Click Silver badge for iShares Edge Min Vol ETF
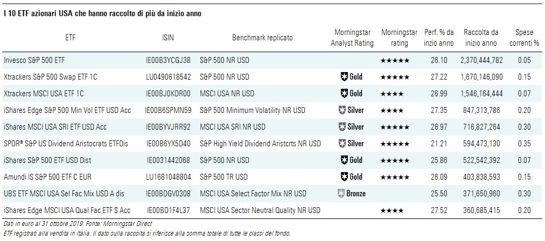This screenshot has width=545, height=241. click(x=351, y=110)
